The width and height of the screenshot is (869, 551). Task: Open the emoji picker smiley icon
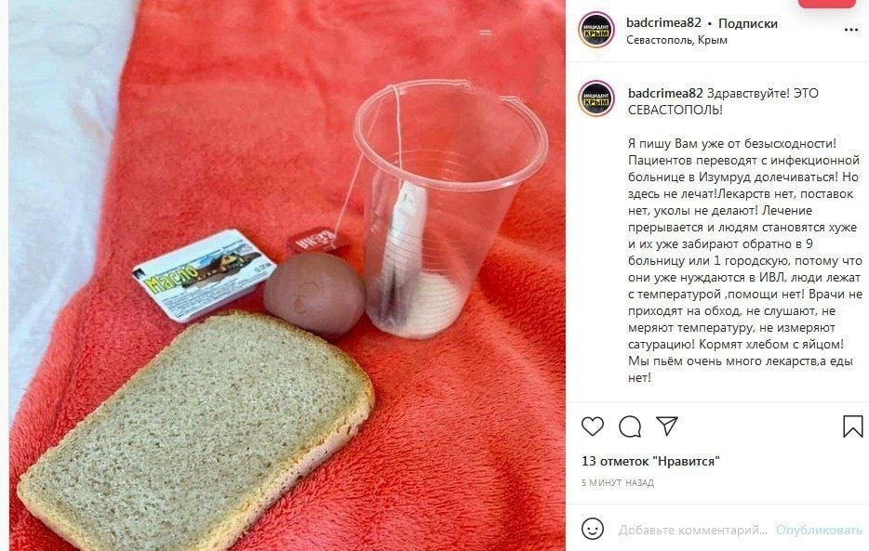(593, 530)
